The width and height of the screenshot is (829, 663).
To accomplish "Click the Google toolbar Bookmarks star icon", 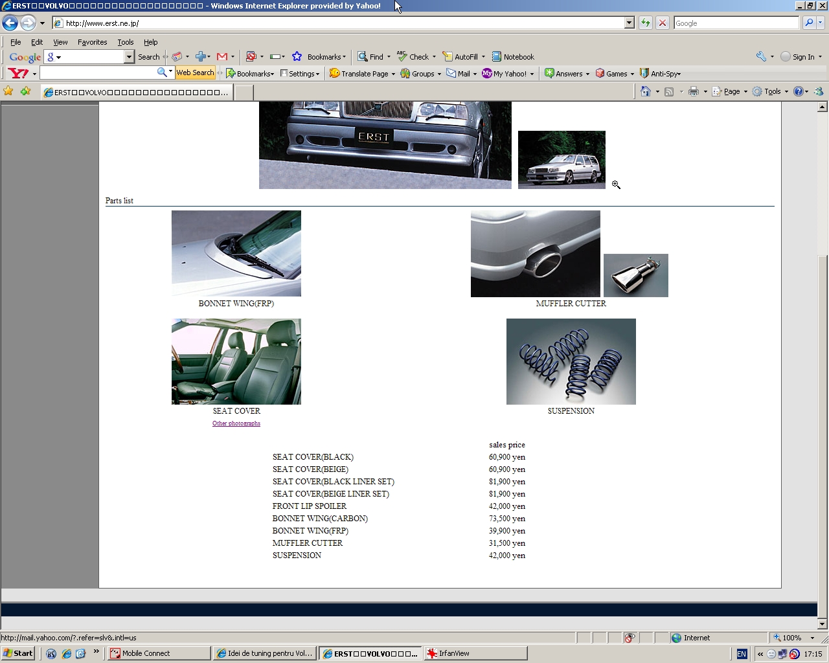I will 297,57.
